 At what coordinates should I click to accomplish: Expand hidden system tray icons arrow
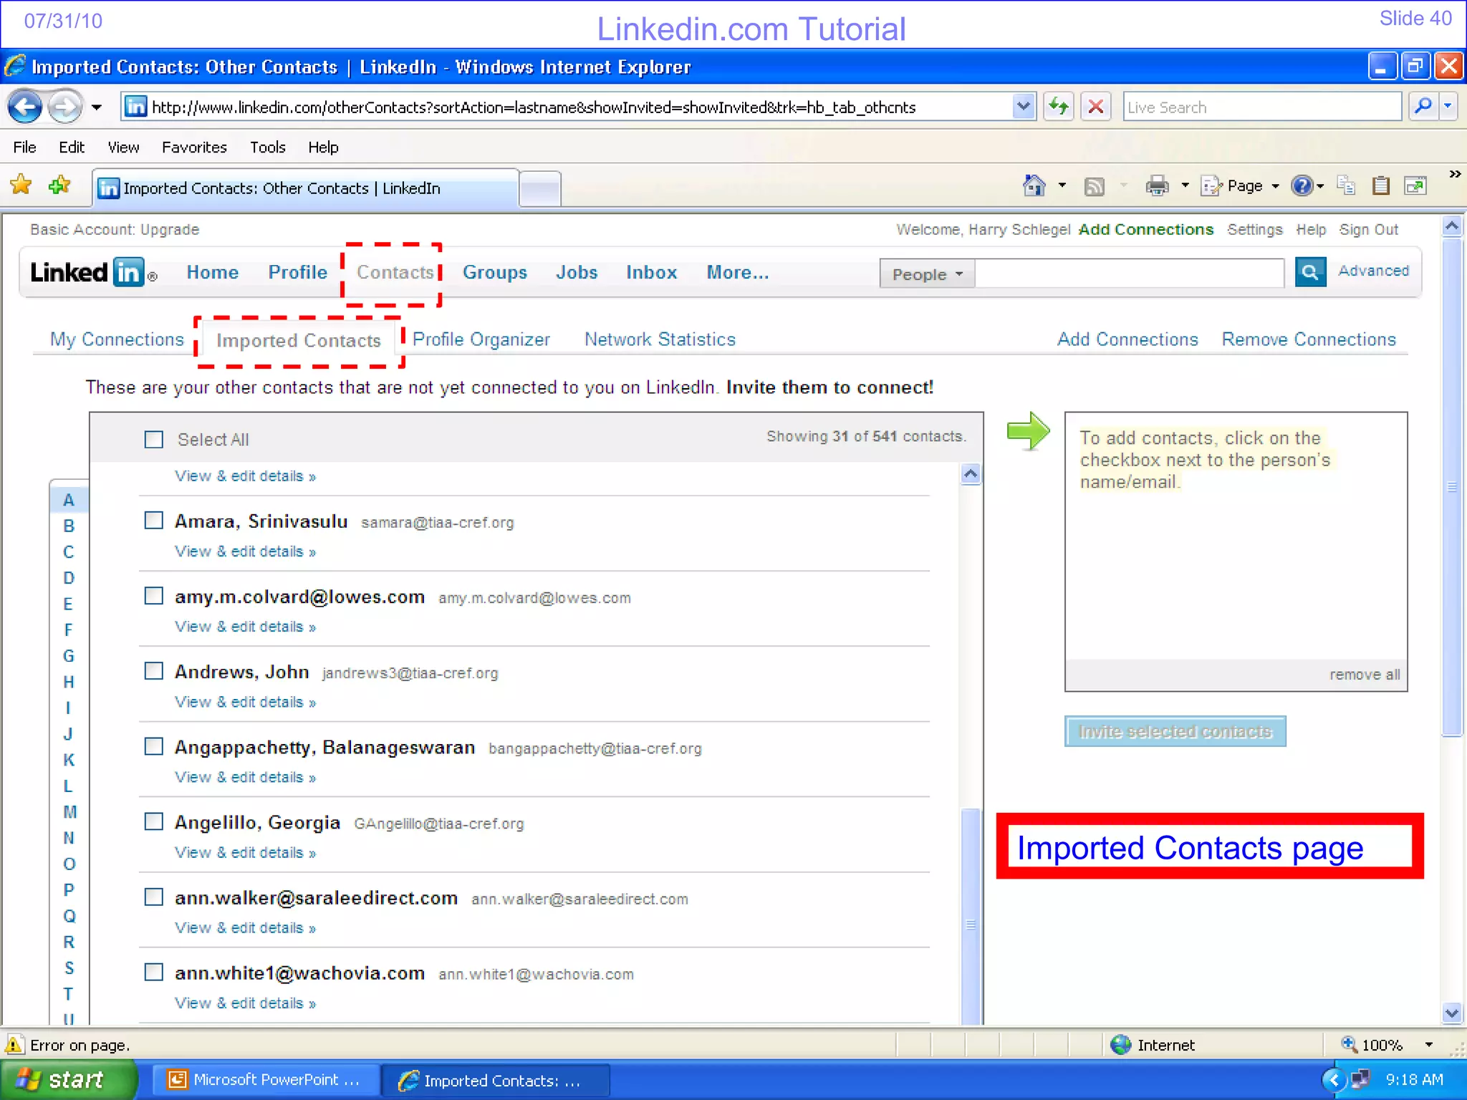tap(1333, 1079)
